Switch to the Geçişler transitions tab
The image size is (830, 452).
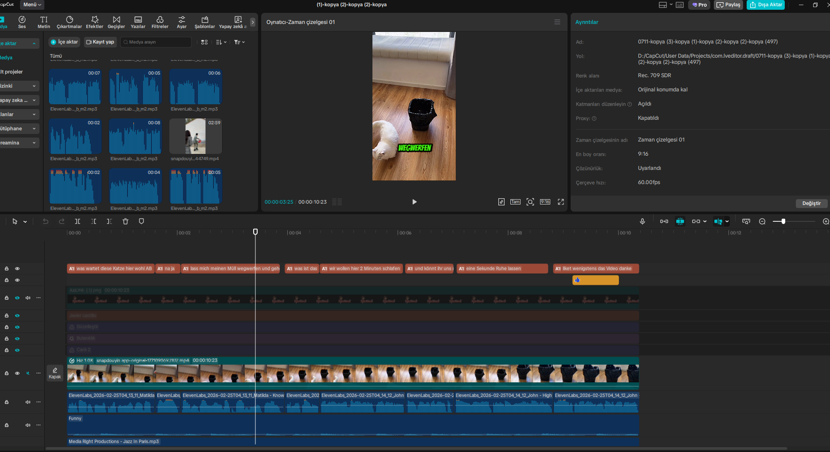click(x=116, y=22)
